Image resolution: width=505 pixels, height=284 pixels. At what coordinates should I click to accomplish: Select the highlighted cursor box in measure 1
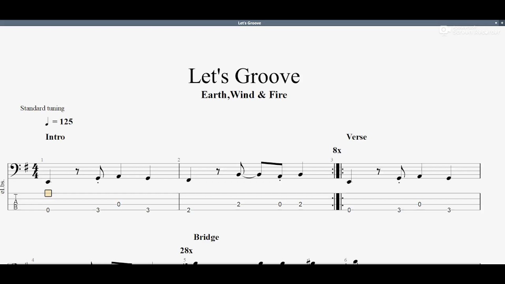pos(48,193)
